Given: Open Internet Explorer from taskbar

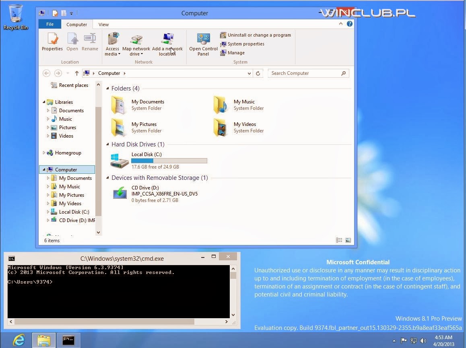Looking at the screenshot, I should click(19, 340).
